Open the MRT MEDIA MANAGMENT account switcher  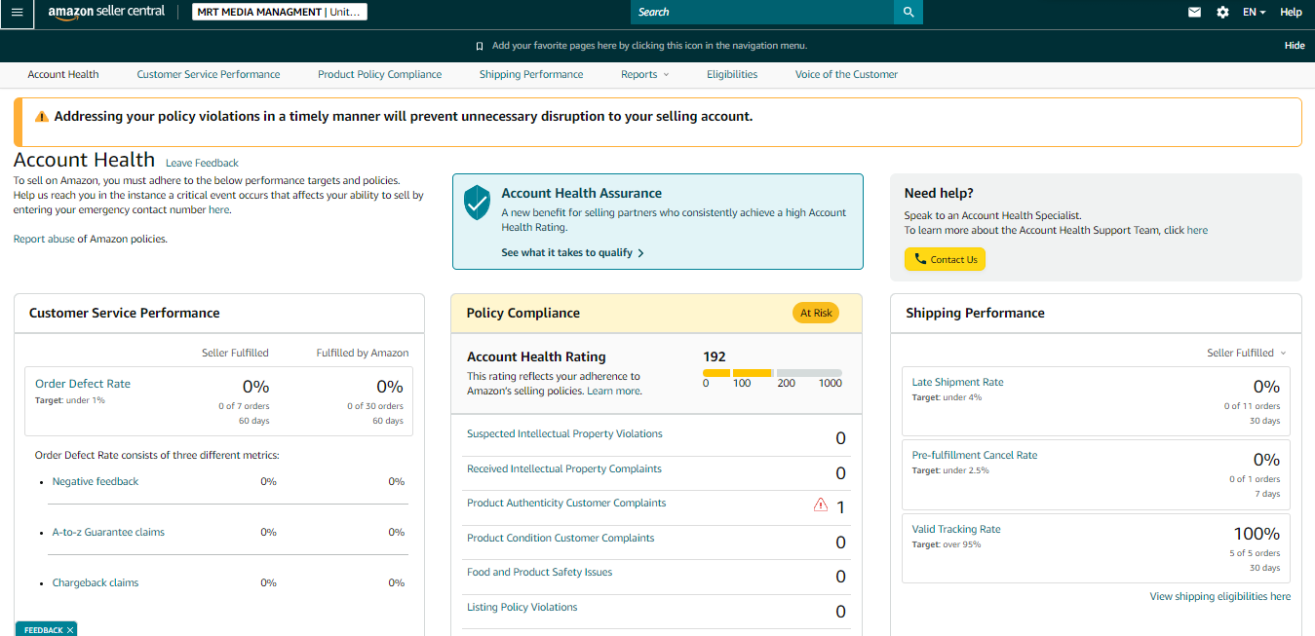[x=280, y=12]
